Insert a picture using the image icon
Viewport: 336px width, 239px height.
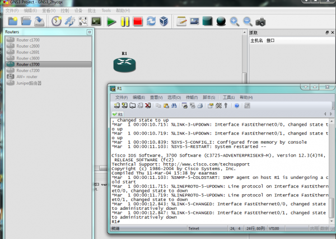(194, 21)
